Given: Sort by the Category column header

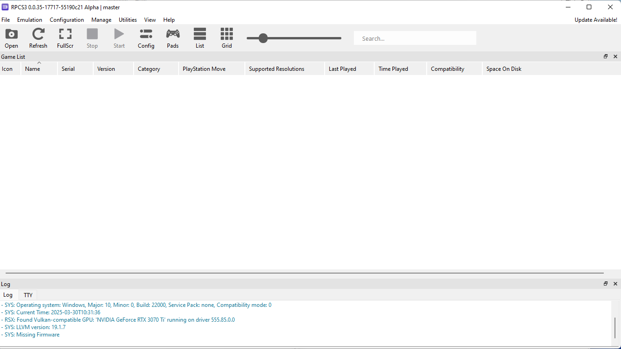Looking at the screenshot, I should tap(156, 69).
